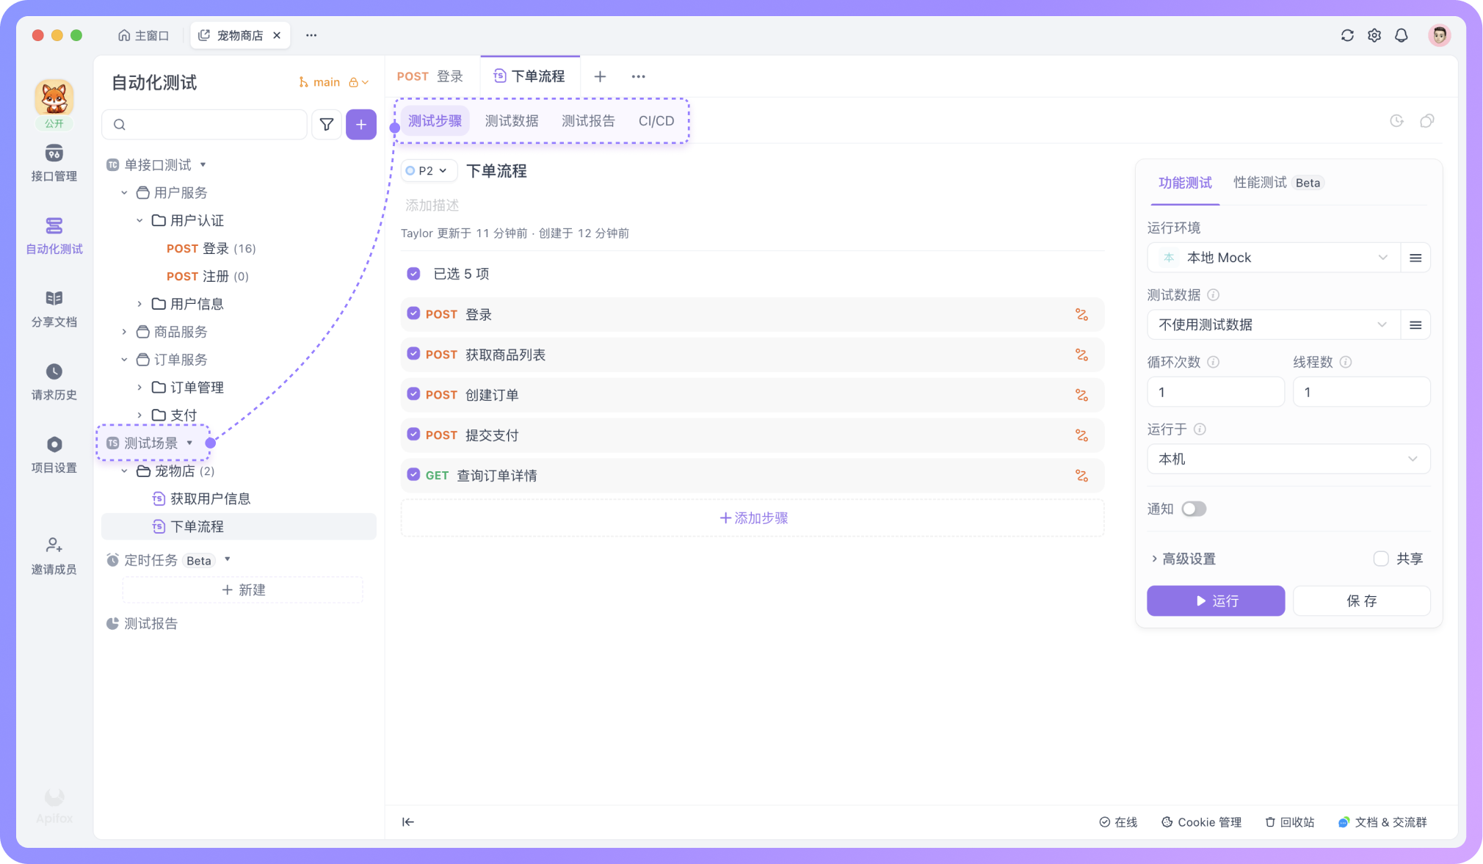Open the filter options in the test tree
This screenshot has width=1483, height=864.
326,124
